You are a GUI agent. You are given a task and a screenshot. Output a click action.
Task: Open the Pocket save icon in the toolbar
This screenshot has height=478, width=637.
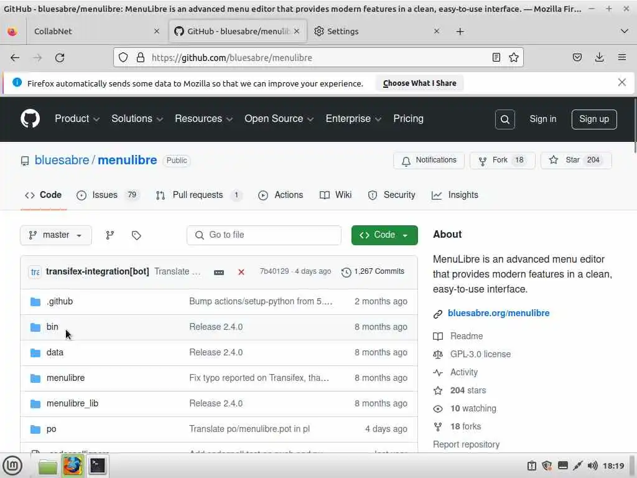[577, 58]
